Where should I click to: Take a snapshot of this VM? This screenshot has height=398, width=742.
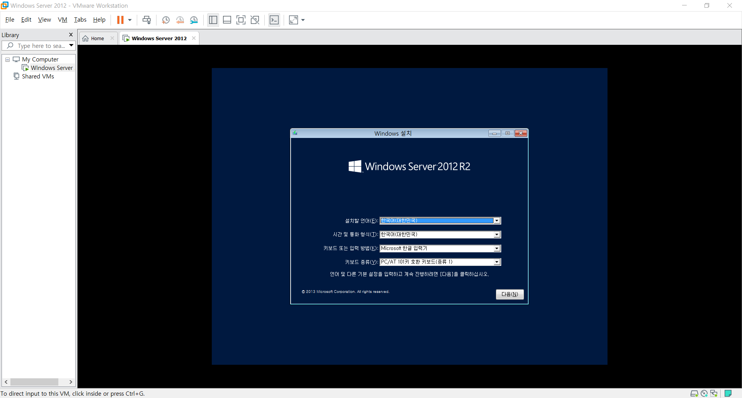tap(166, 20)
